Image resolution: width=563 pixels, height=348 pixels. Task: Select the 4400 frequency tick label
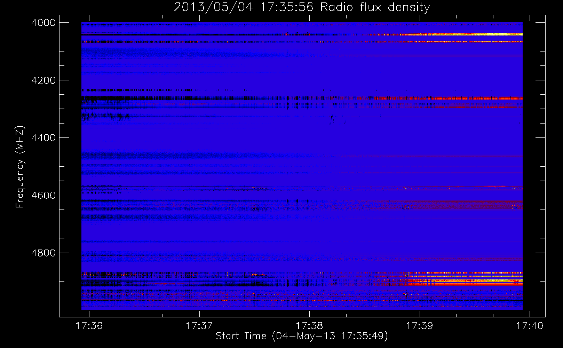tap(43, 138)
